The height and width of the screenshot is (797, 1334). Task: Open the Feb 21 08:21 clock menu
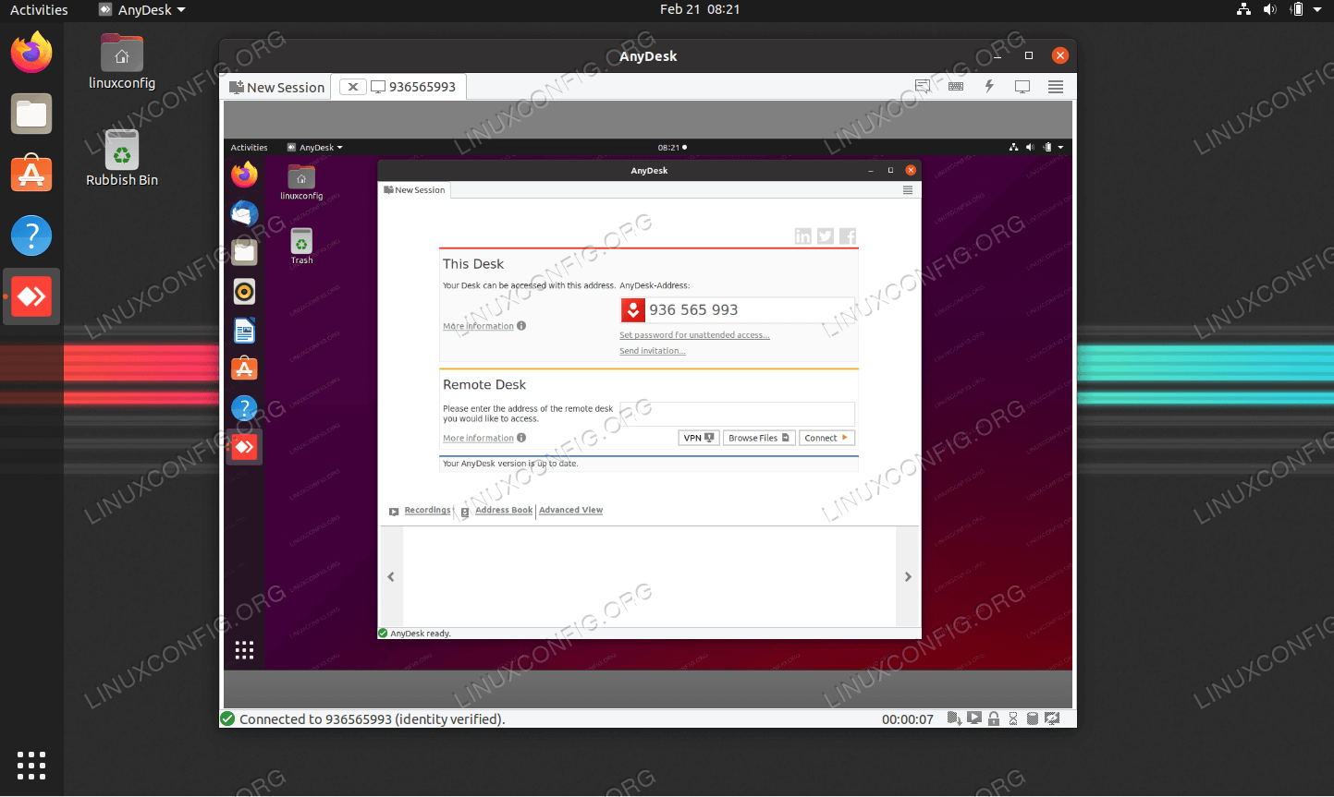[700, 9]
